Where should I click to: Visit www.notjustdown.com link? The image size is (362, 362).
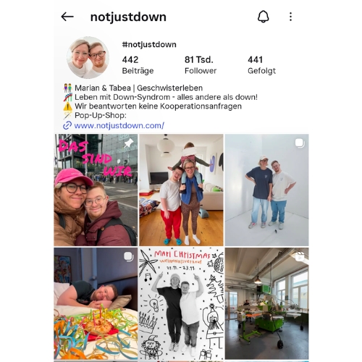coord(119,125)
